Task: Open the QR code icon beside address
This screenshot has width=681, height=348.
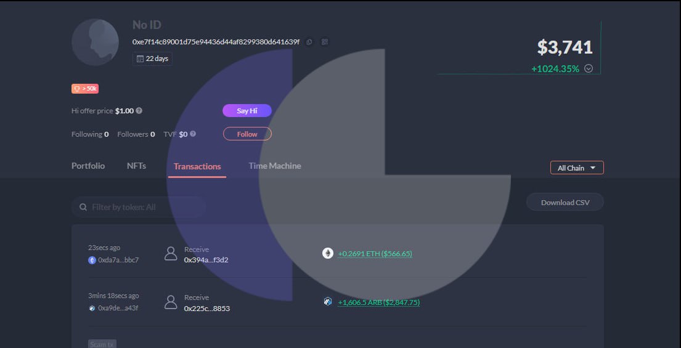Action: [325, 42]
